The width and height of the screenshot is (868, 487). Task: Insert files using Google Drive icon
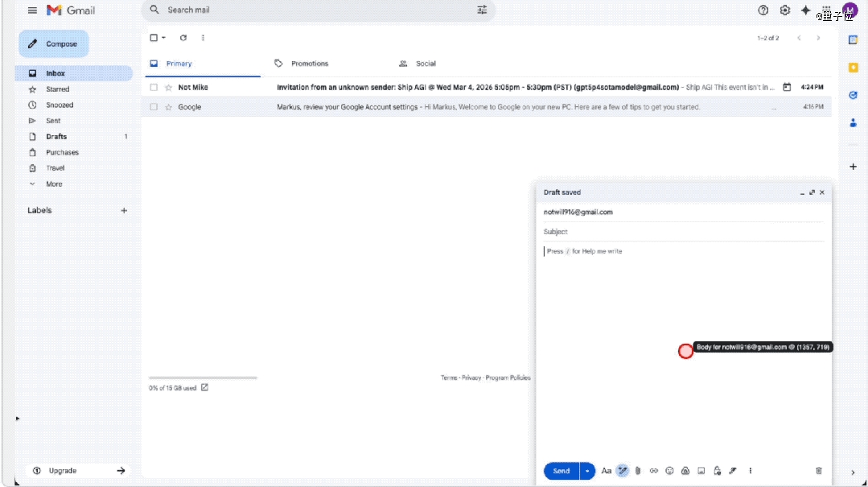(685, 471)
